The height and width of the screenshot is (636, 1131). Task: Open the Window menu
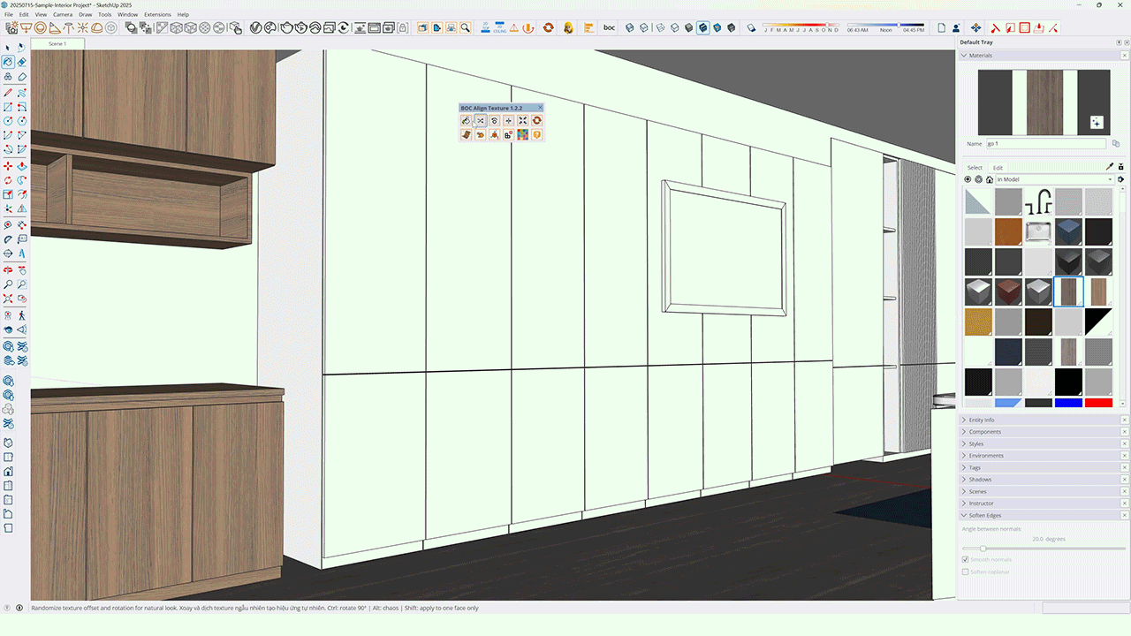pyautogui.click(x=127, y=15)
